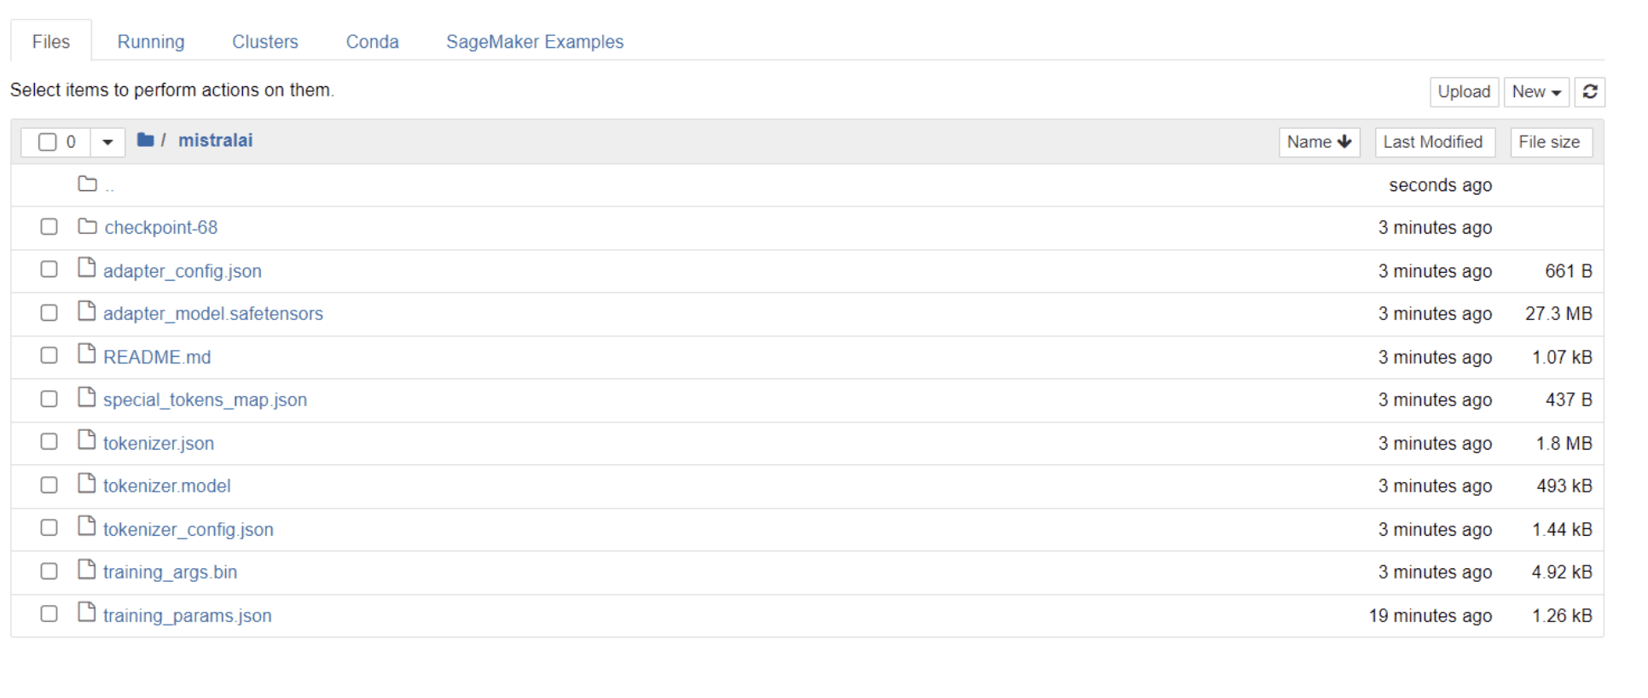Click the refresh file list icon
1648x698 pixels.
tap(1590, 91)
